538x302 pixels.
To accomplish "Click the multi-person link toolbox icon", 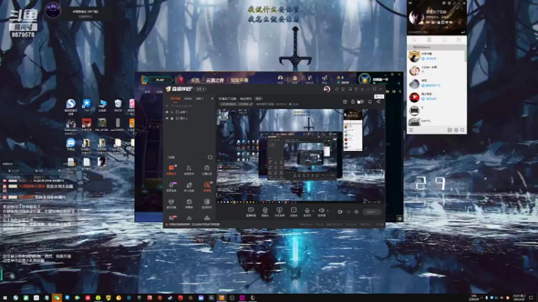I will [x=189, y=187].
